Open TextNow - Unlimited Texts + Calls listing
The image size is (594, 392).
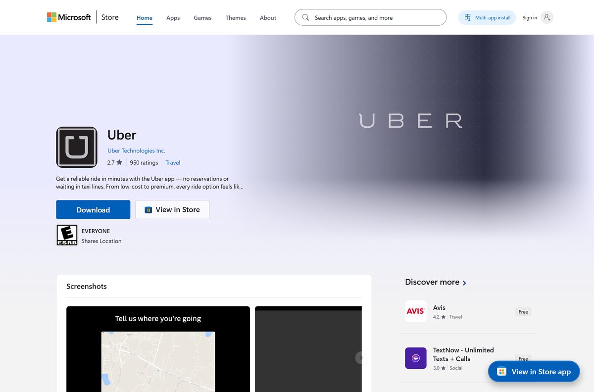pyautogui.click(x=463, y=354)
